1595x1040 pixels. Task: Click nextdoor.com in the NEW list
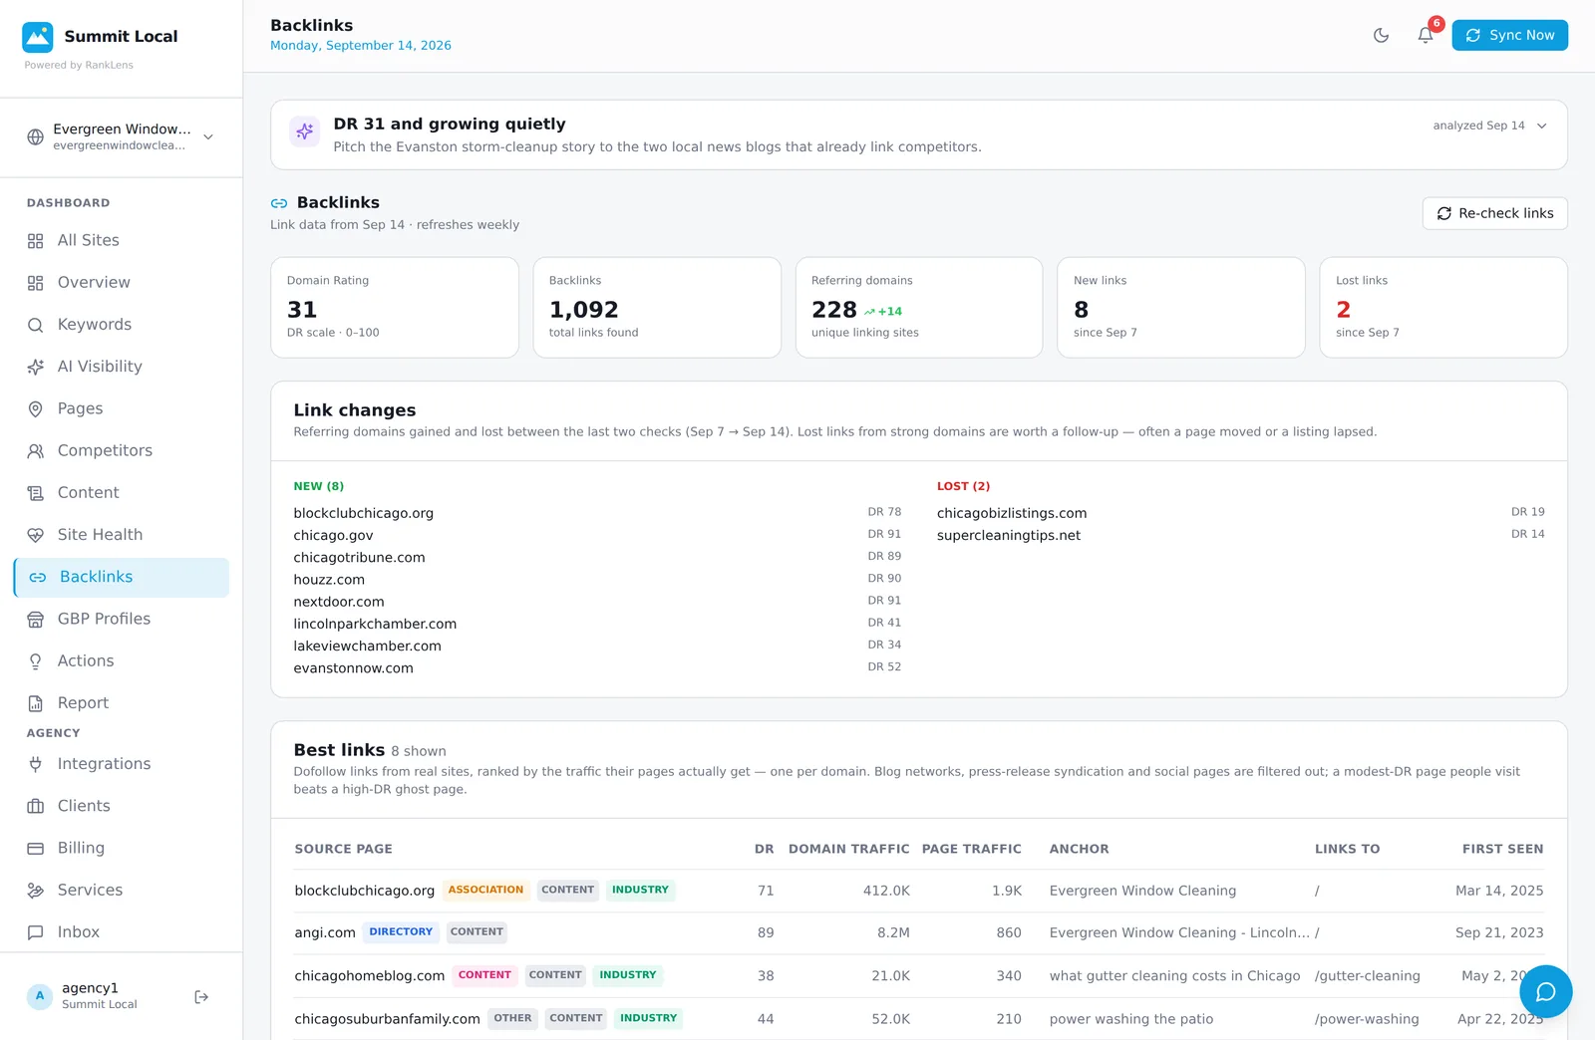point(339,602)
